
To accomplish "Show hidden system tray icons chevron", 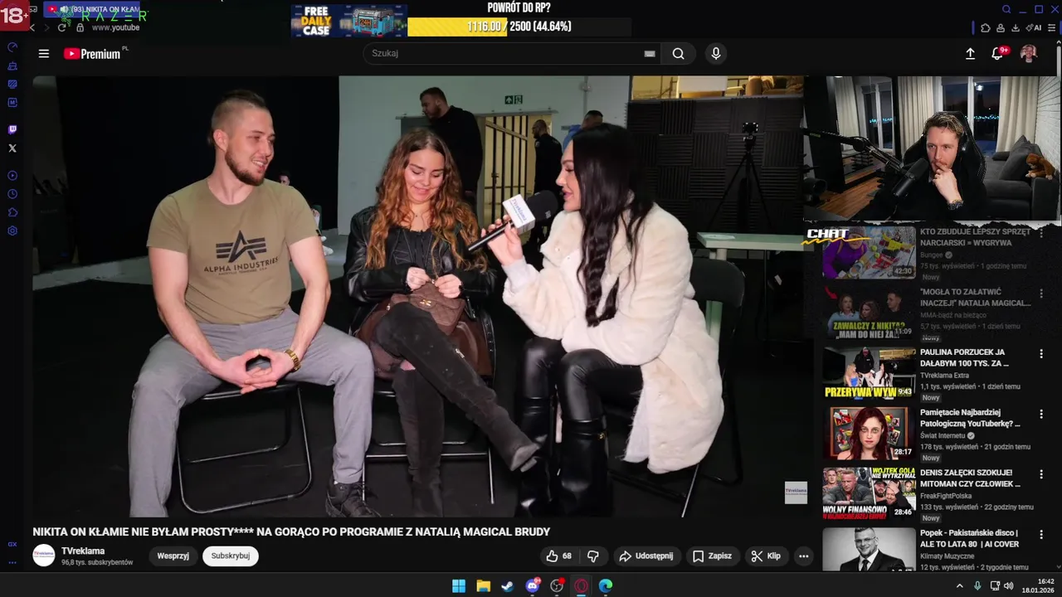I will (x=960, y=586).
